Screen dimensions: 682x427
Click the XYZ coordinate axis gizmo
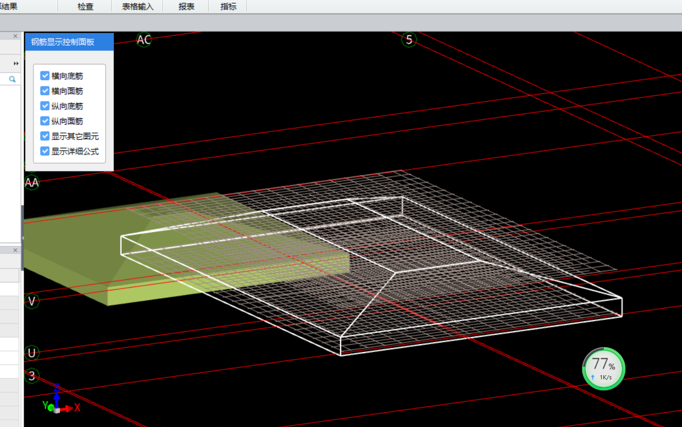click(x=60, y=399)
